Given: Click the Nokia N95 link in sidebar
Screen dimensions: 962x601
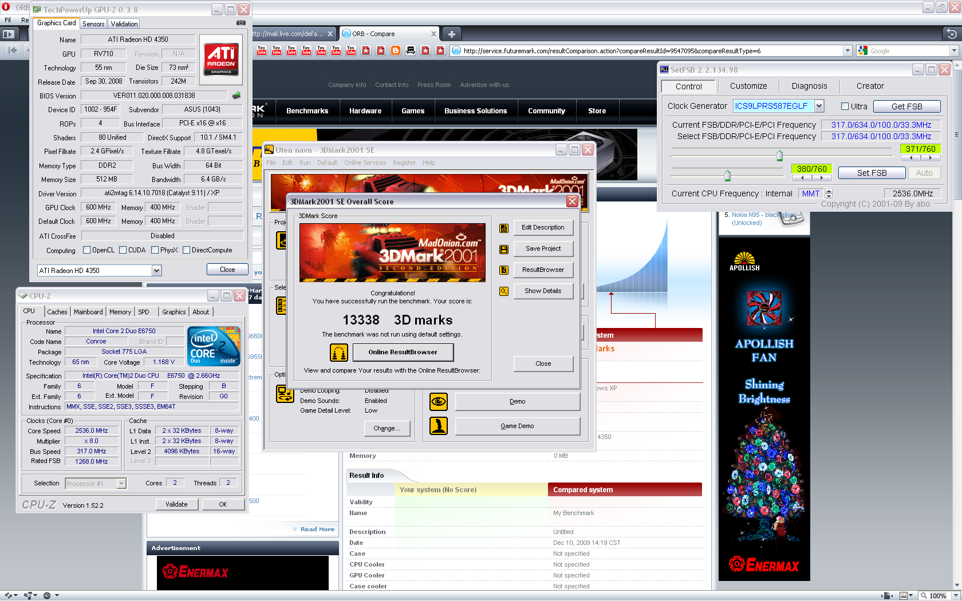Looking at the screenshot, I should 763,219.
